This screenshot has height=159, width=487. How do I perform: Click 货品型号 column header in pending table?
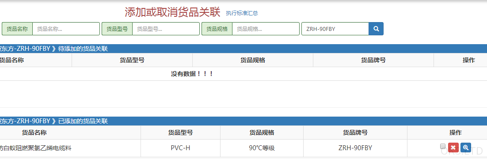132,60
